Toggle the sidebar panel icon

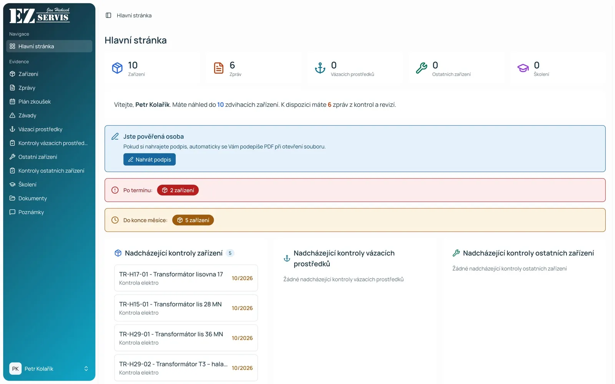pyautogui.click(x=108, y=15)
